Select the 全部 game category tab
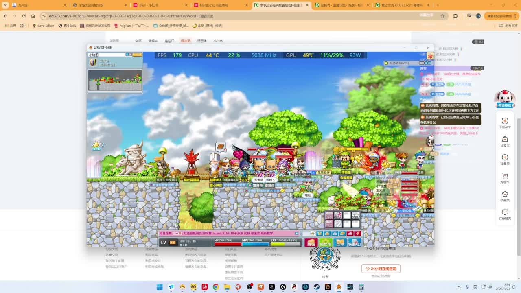 [x=138, y=41]
